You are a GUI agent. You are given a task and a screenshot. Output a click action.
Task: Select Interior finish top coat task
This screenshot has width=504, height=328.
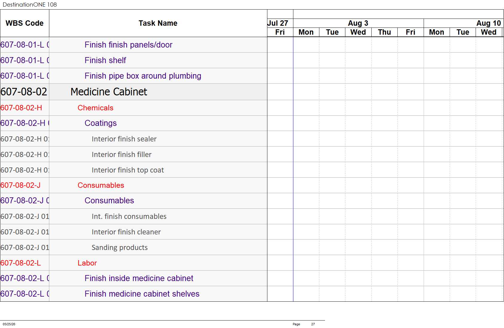128,170
